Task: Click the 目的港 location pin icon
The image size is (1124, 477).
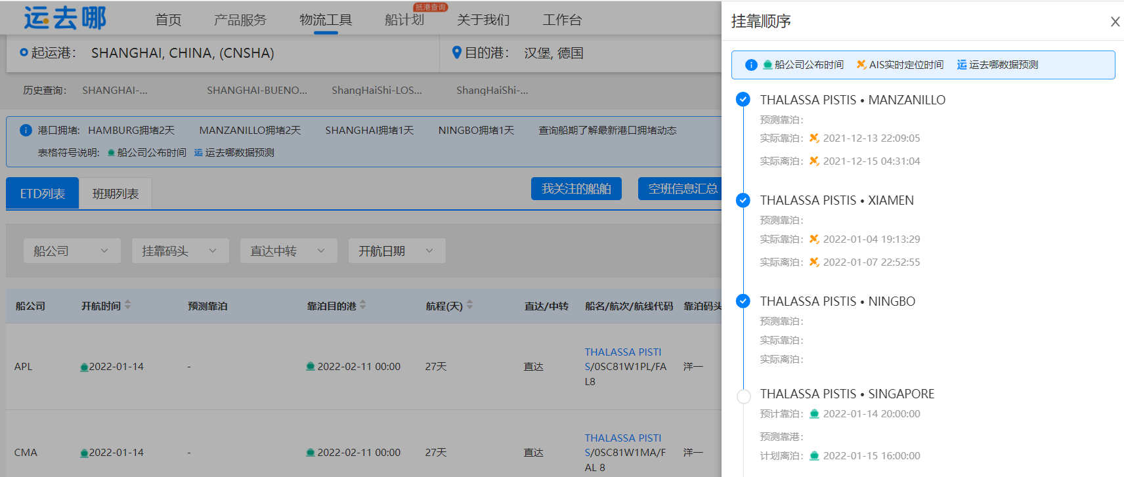Action: (457, 52)
